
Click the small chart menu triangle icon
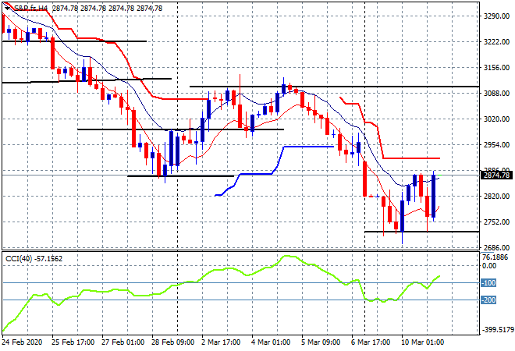click(7, 9)
